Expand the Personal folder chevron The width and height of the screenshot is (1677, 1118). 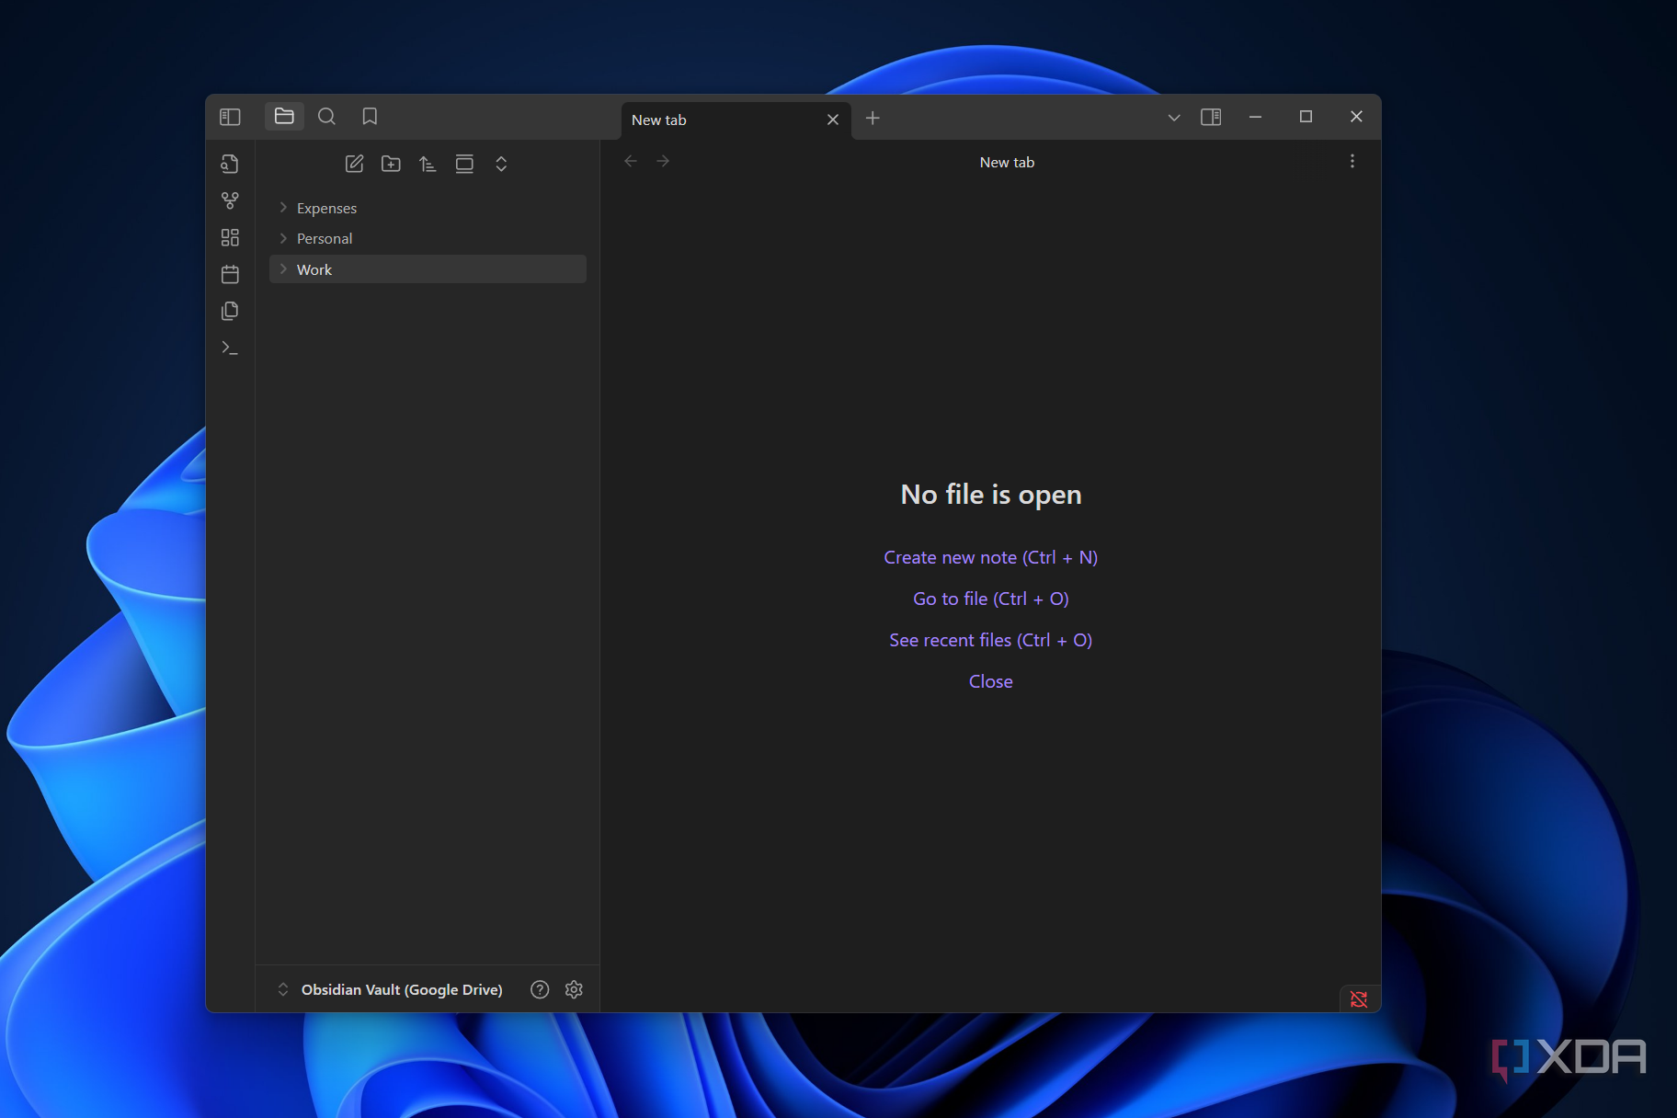[283, 238]
